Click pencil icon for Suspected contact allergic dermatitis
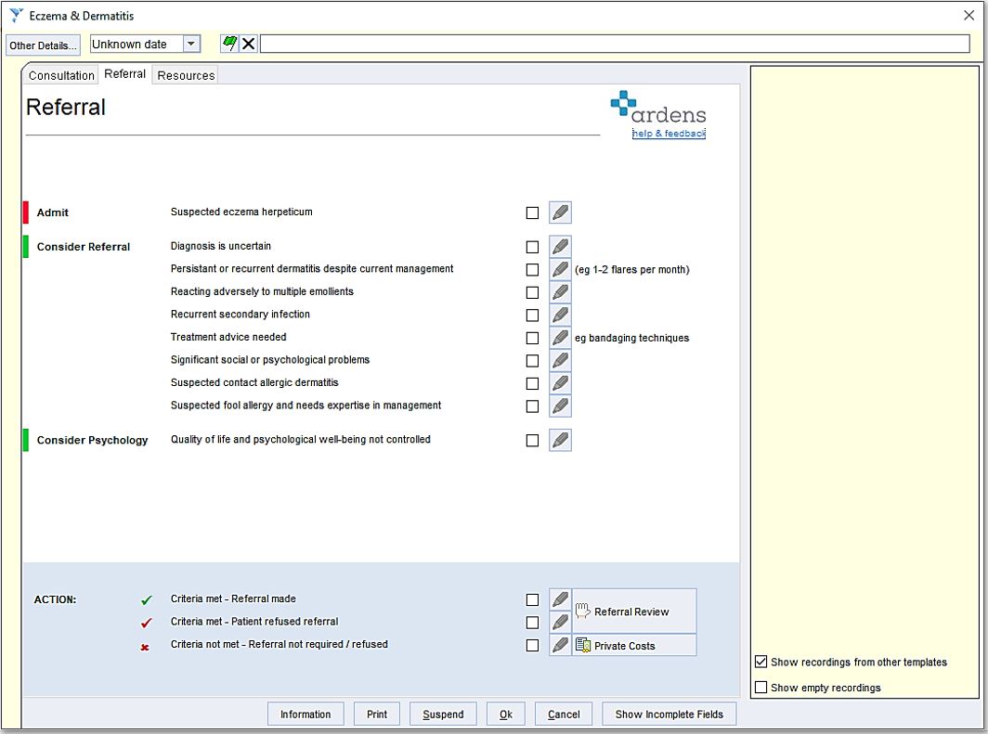The height and width of the screenshot is (734, 988). click(x=560, y=383)
